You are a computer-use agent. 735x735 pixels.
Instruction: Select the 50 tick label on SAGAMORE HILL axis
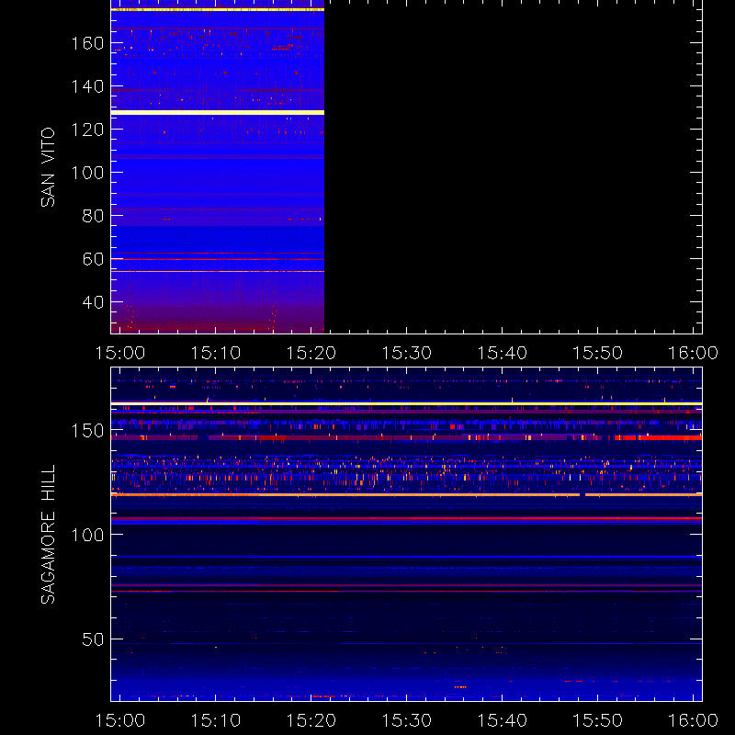(94, 639)
